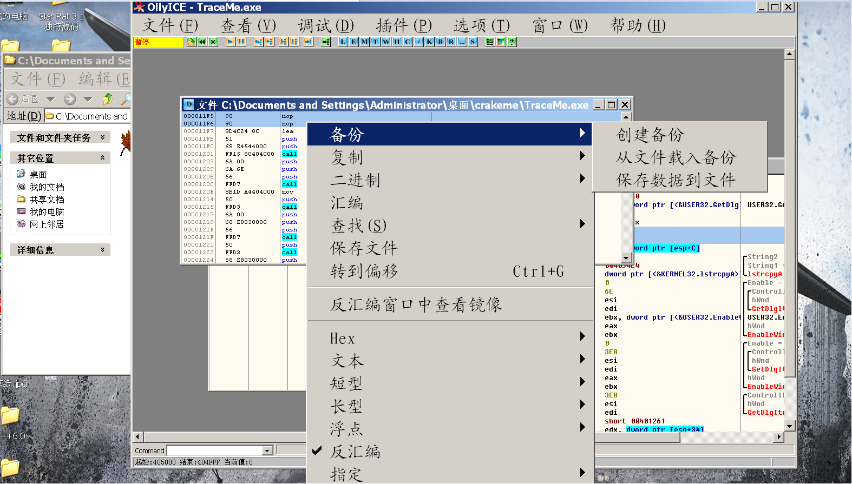Expand the 文本 submenu
The image size is (852, 484).
(x=450, y=361)
